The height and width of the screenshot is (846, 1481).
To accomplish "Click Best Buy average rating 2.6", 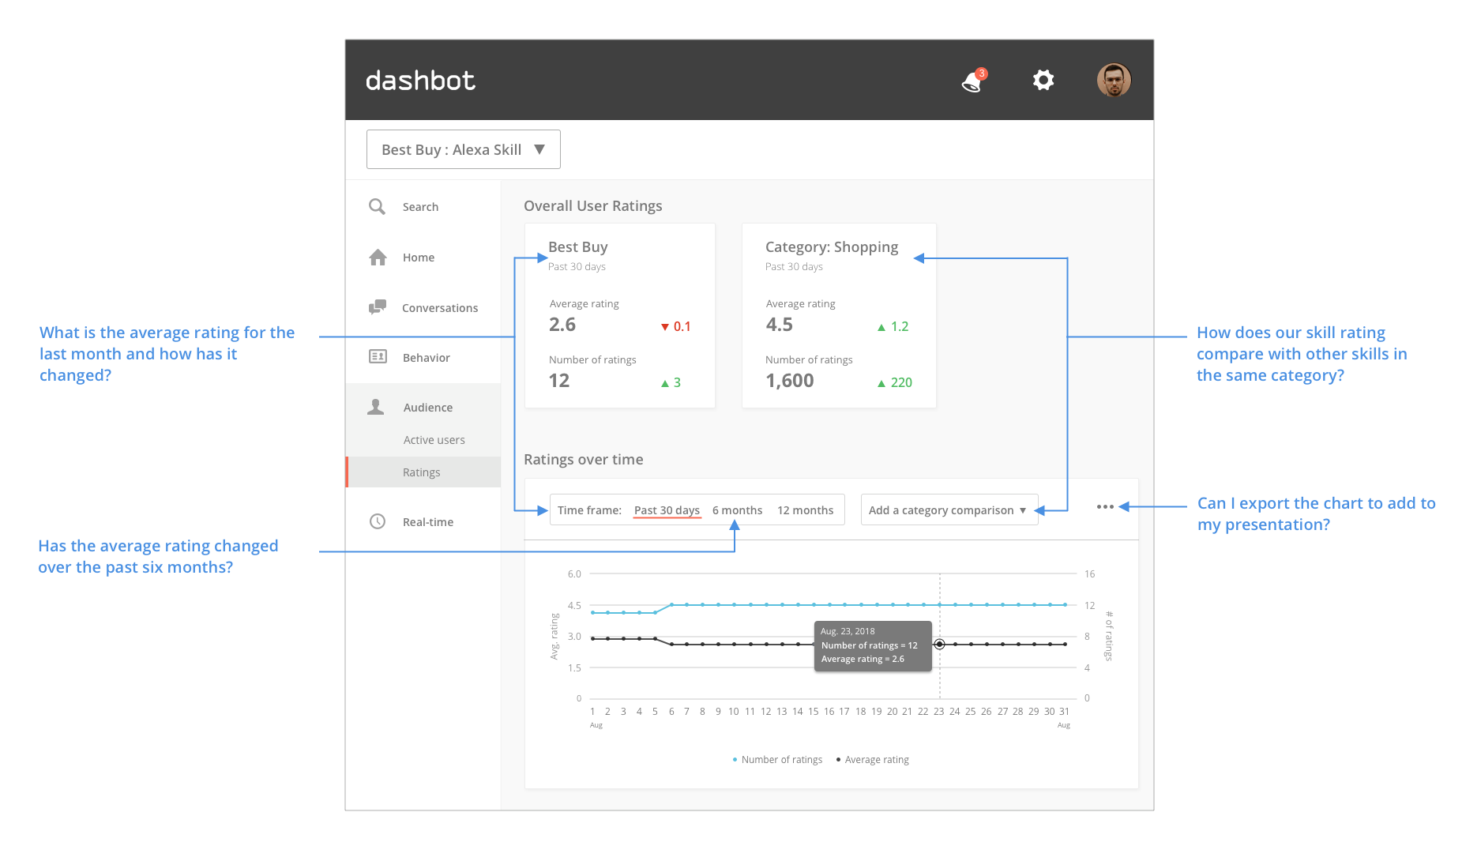I will point(562,325).
